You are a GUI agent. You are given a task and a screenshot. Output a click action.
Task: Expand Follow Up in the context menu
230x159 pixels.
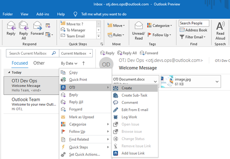(85, 131)
